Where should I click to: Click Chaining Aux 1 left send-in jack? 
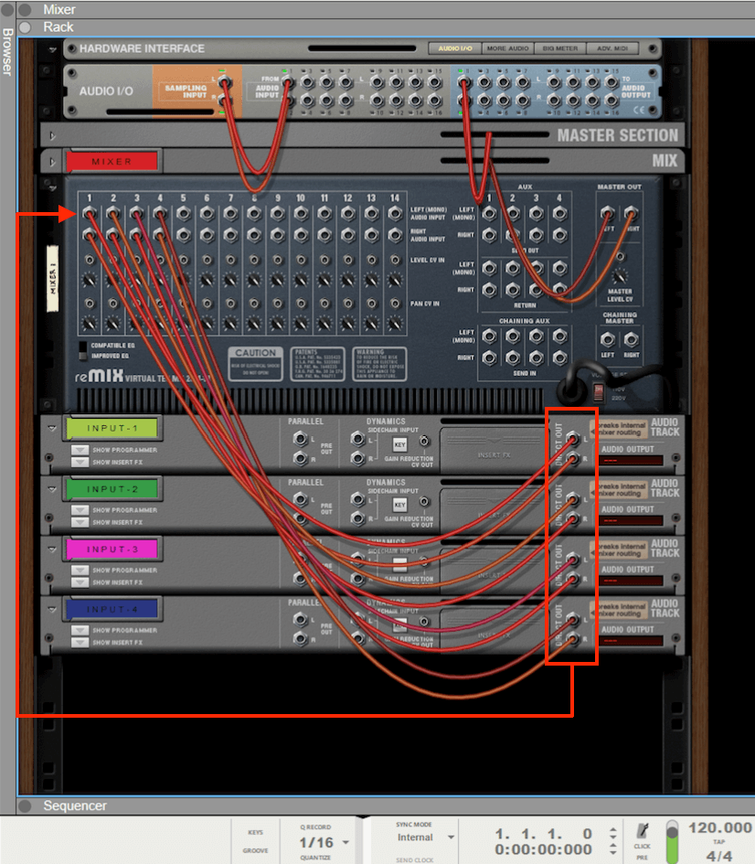click(x=489, y=336)
